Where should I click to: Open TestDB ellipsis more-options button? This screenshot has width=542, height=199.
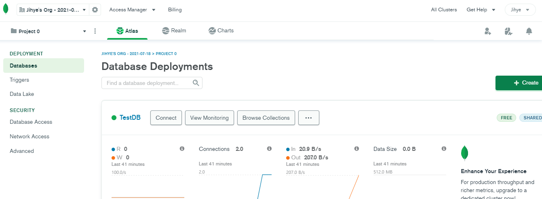[x=309, y=118]
